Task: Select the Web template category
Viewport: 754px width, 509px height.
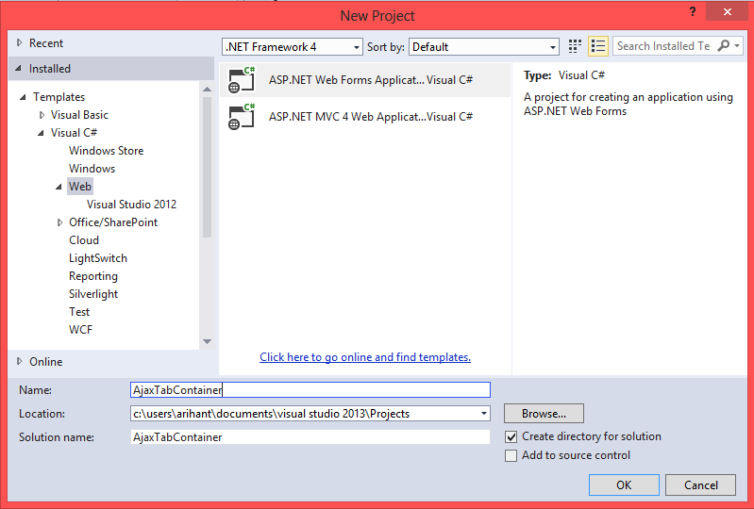Action: [80, 187]
